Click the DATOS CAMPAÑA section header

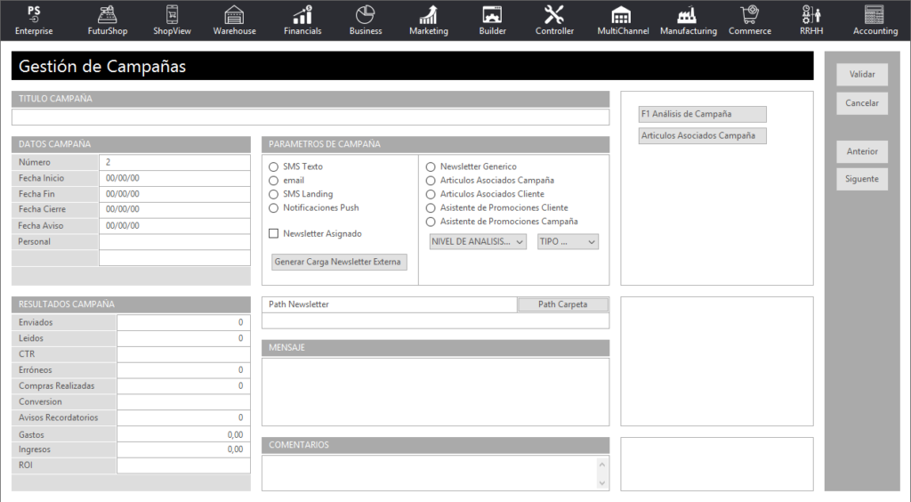(x=131, y=144)
